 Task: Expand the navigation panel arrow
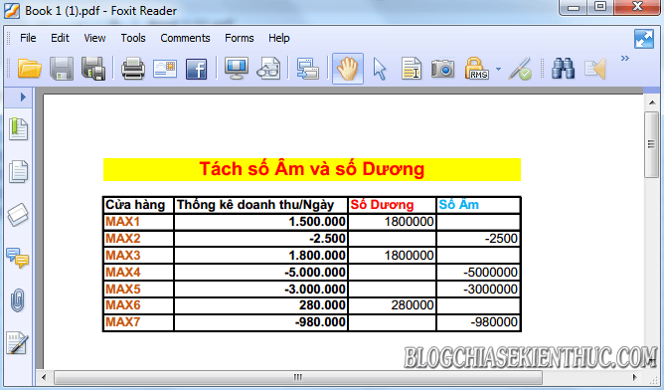pos(23,97)
